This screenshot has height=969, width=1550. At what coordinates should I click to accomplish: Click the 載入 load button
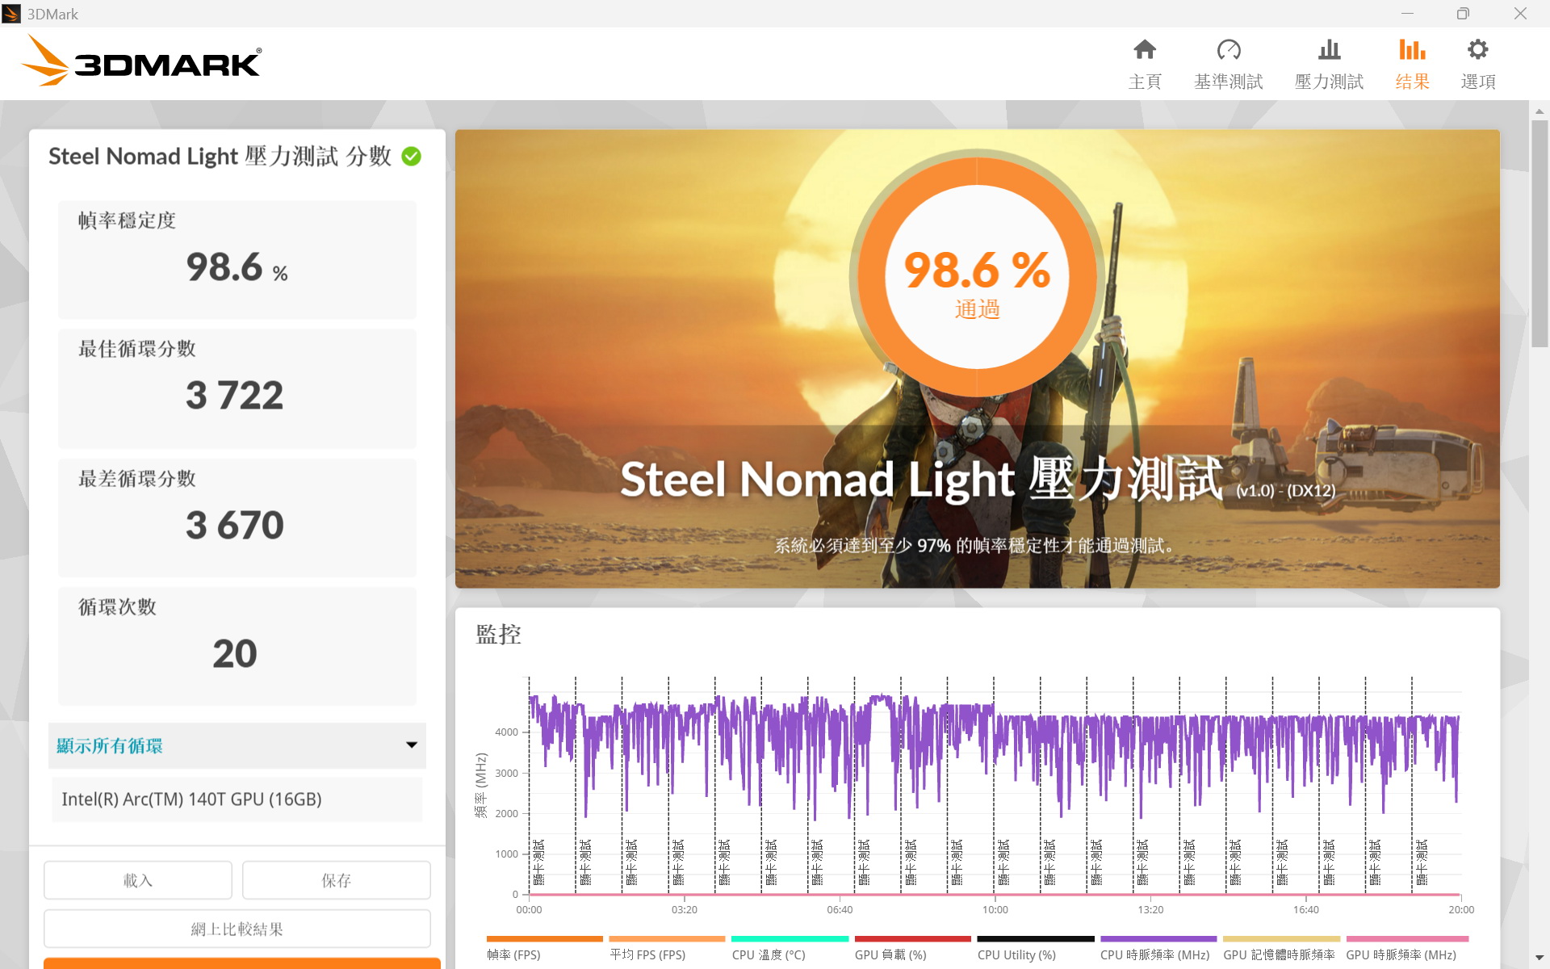pyautogui.click(x=138, y=880)
